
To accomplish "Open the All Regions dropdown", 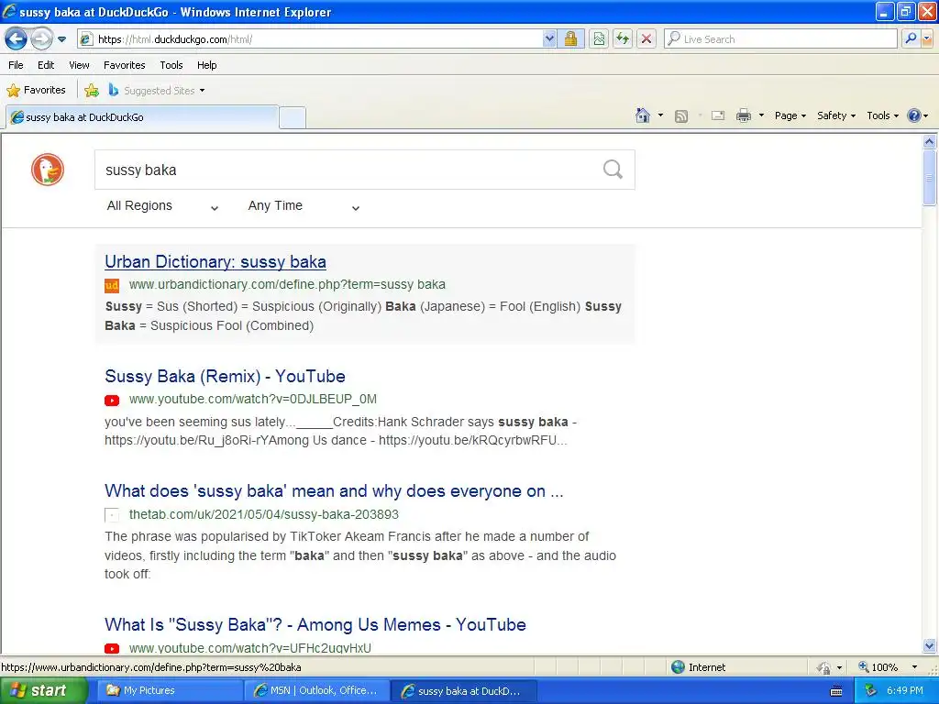I will pos(162,206).
